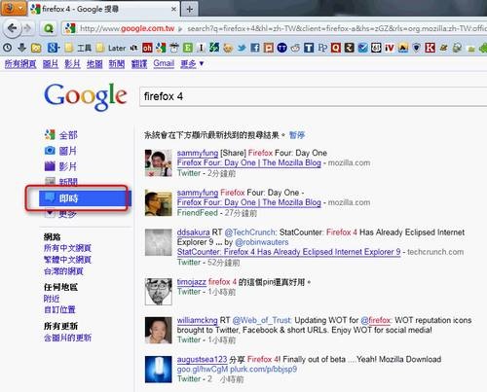Viewport: 487px width, 392px height.
Task: Choose 繁體中文網頁 filter link
Action: click(67, 260)
